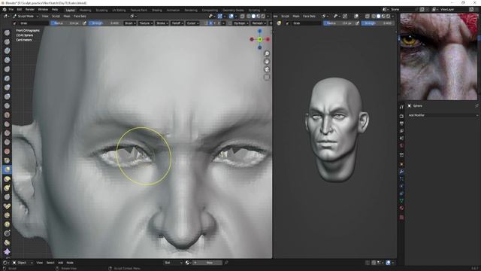Open the Add menu in node editor
Image resolution: width=481 pixels, height=271 pixels.
pos(60,263)
